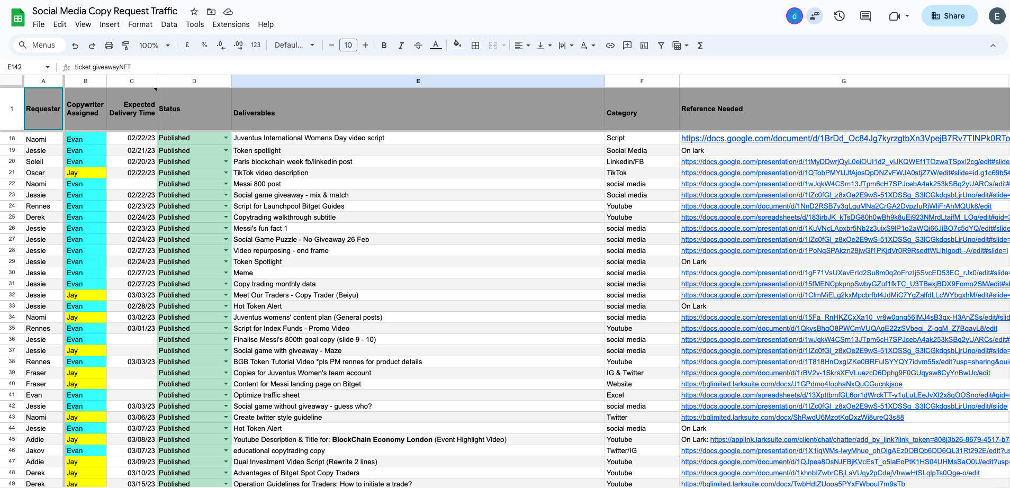
Task: View document cloud save status
Action: tap(228, 12)
